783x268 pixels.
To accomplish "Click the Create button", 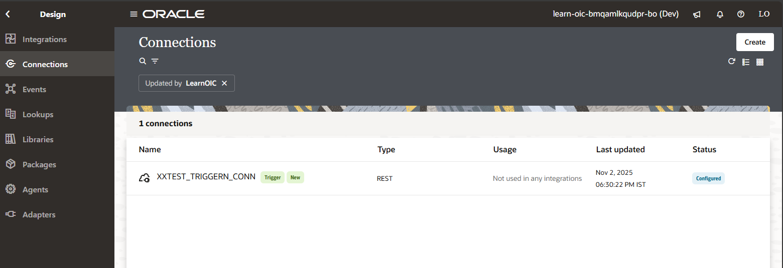I will (x=754, y=42).
